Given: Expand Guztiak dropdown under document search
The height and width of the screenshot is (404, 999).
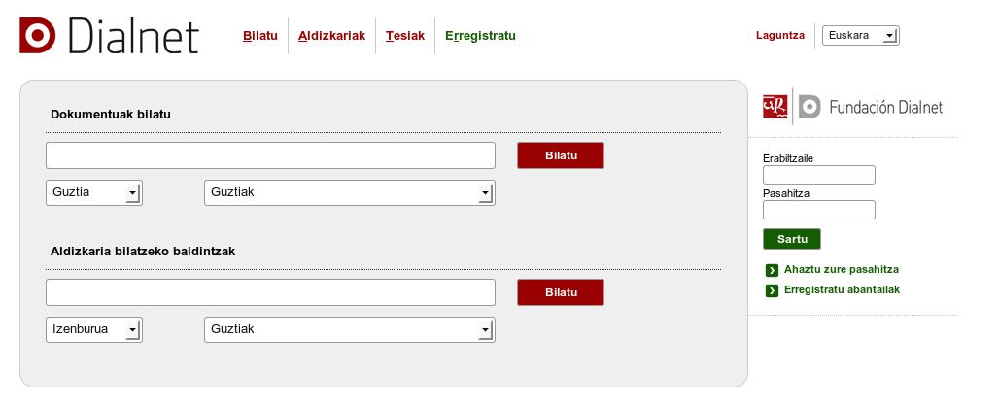Looking at the screenshot, I should [x=349, y=192].
